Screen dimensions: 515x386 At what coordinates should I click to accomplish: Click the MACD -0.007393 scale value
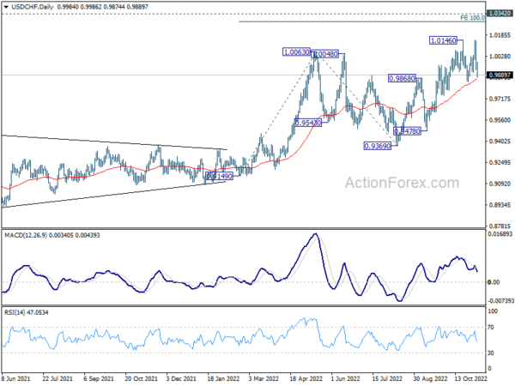coord(500,301)
